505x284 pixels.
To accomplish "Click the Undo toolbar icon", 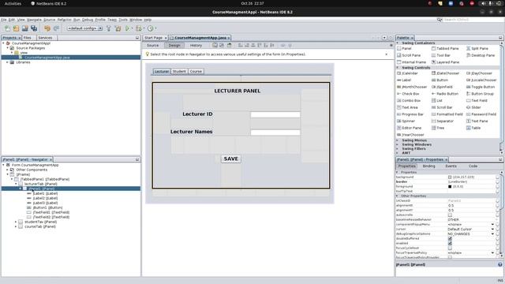I will [47, 28].
